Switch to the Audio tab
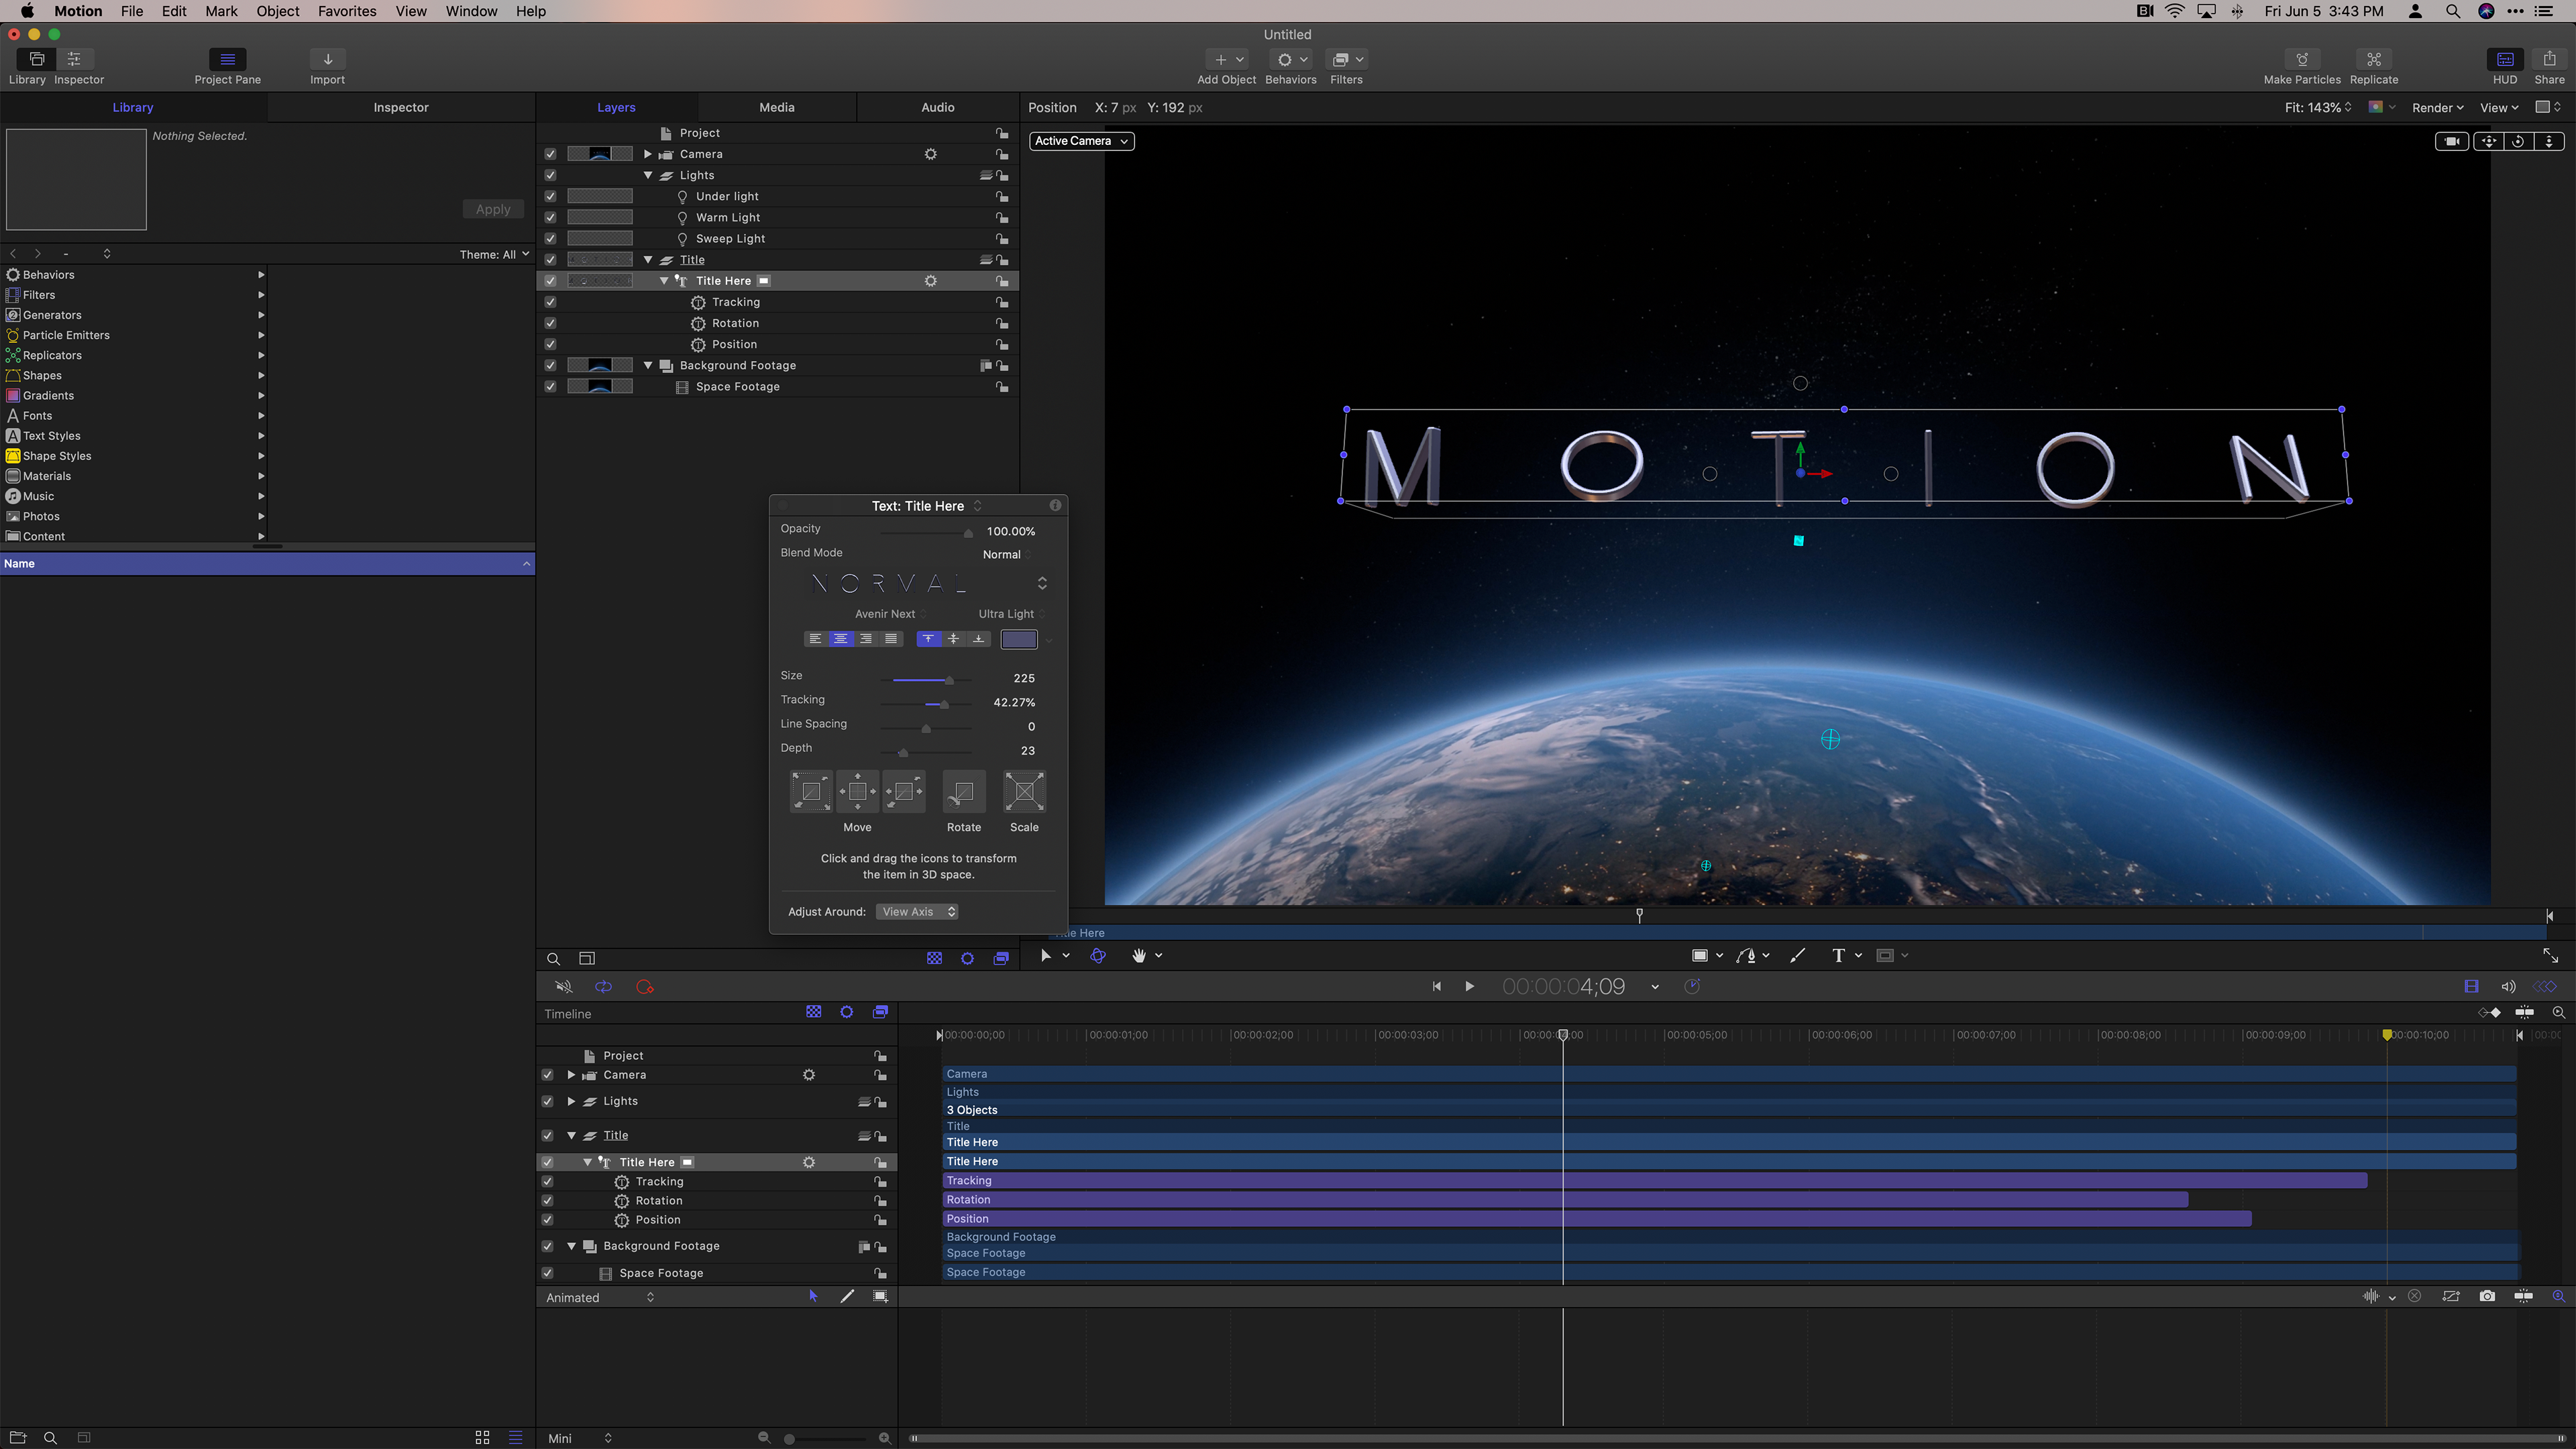 (x=937, y=107)
